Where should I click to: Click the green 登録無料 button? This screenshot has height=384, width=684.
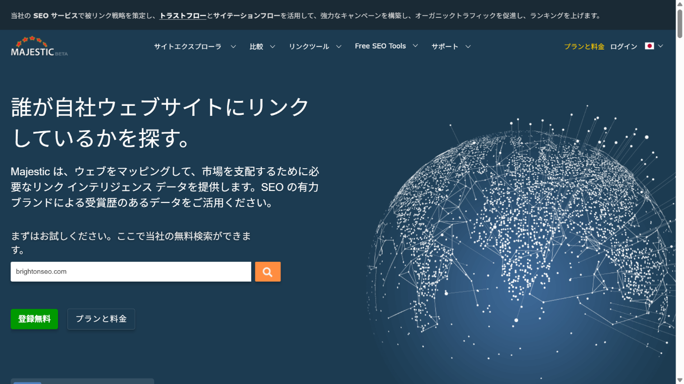(x=34, y=319)
